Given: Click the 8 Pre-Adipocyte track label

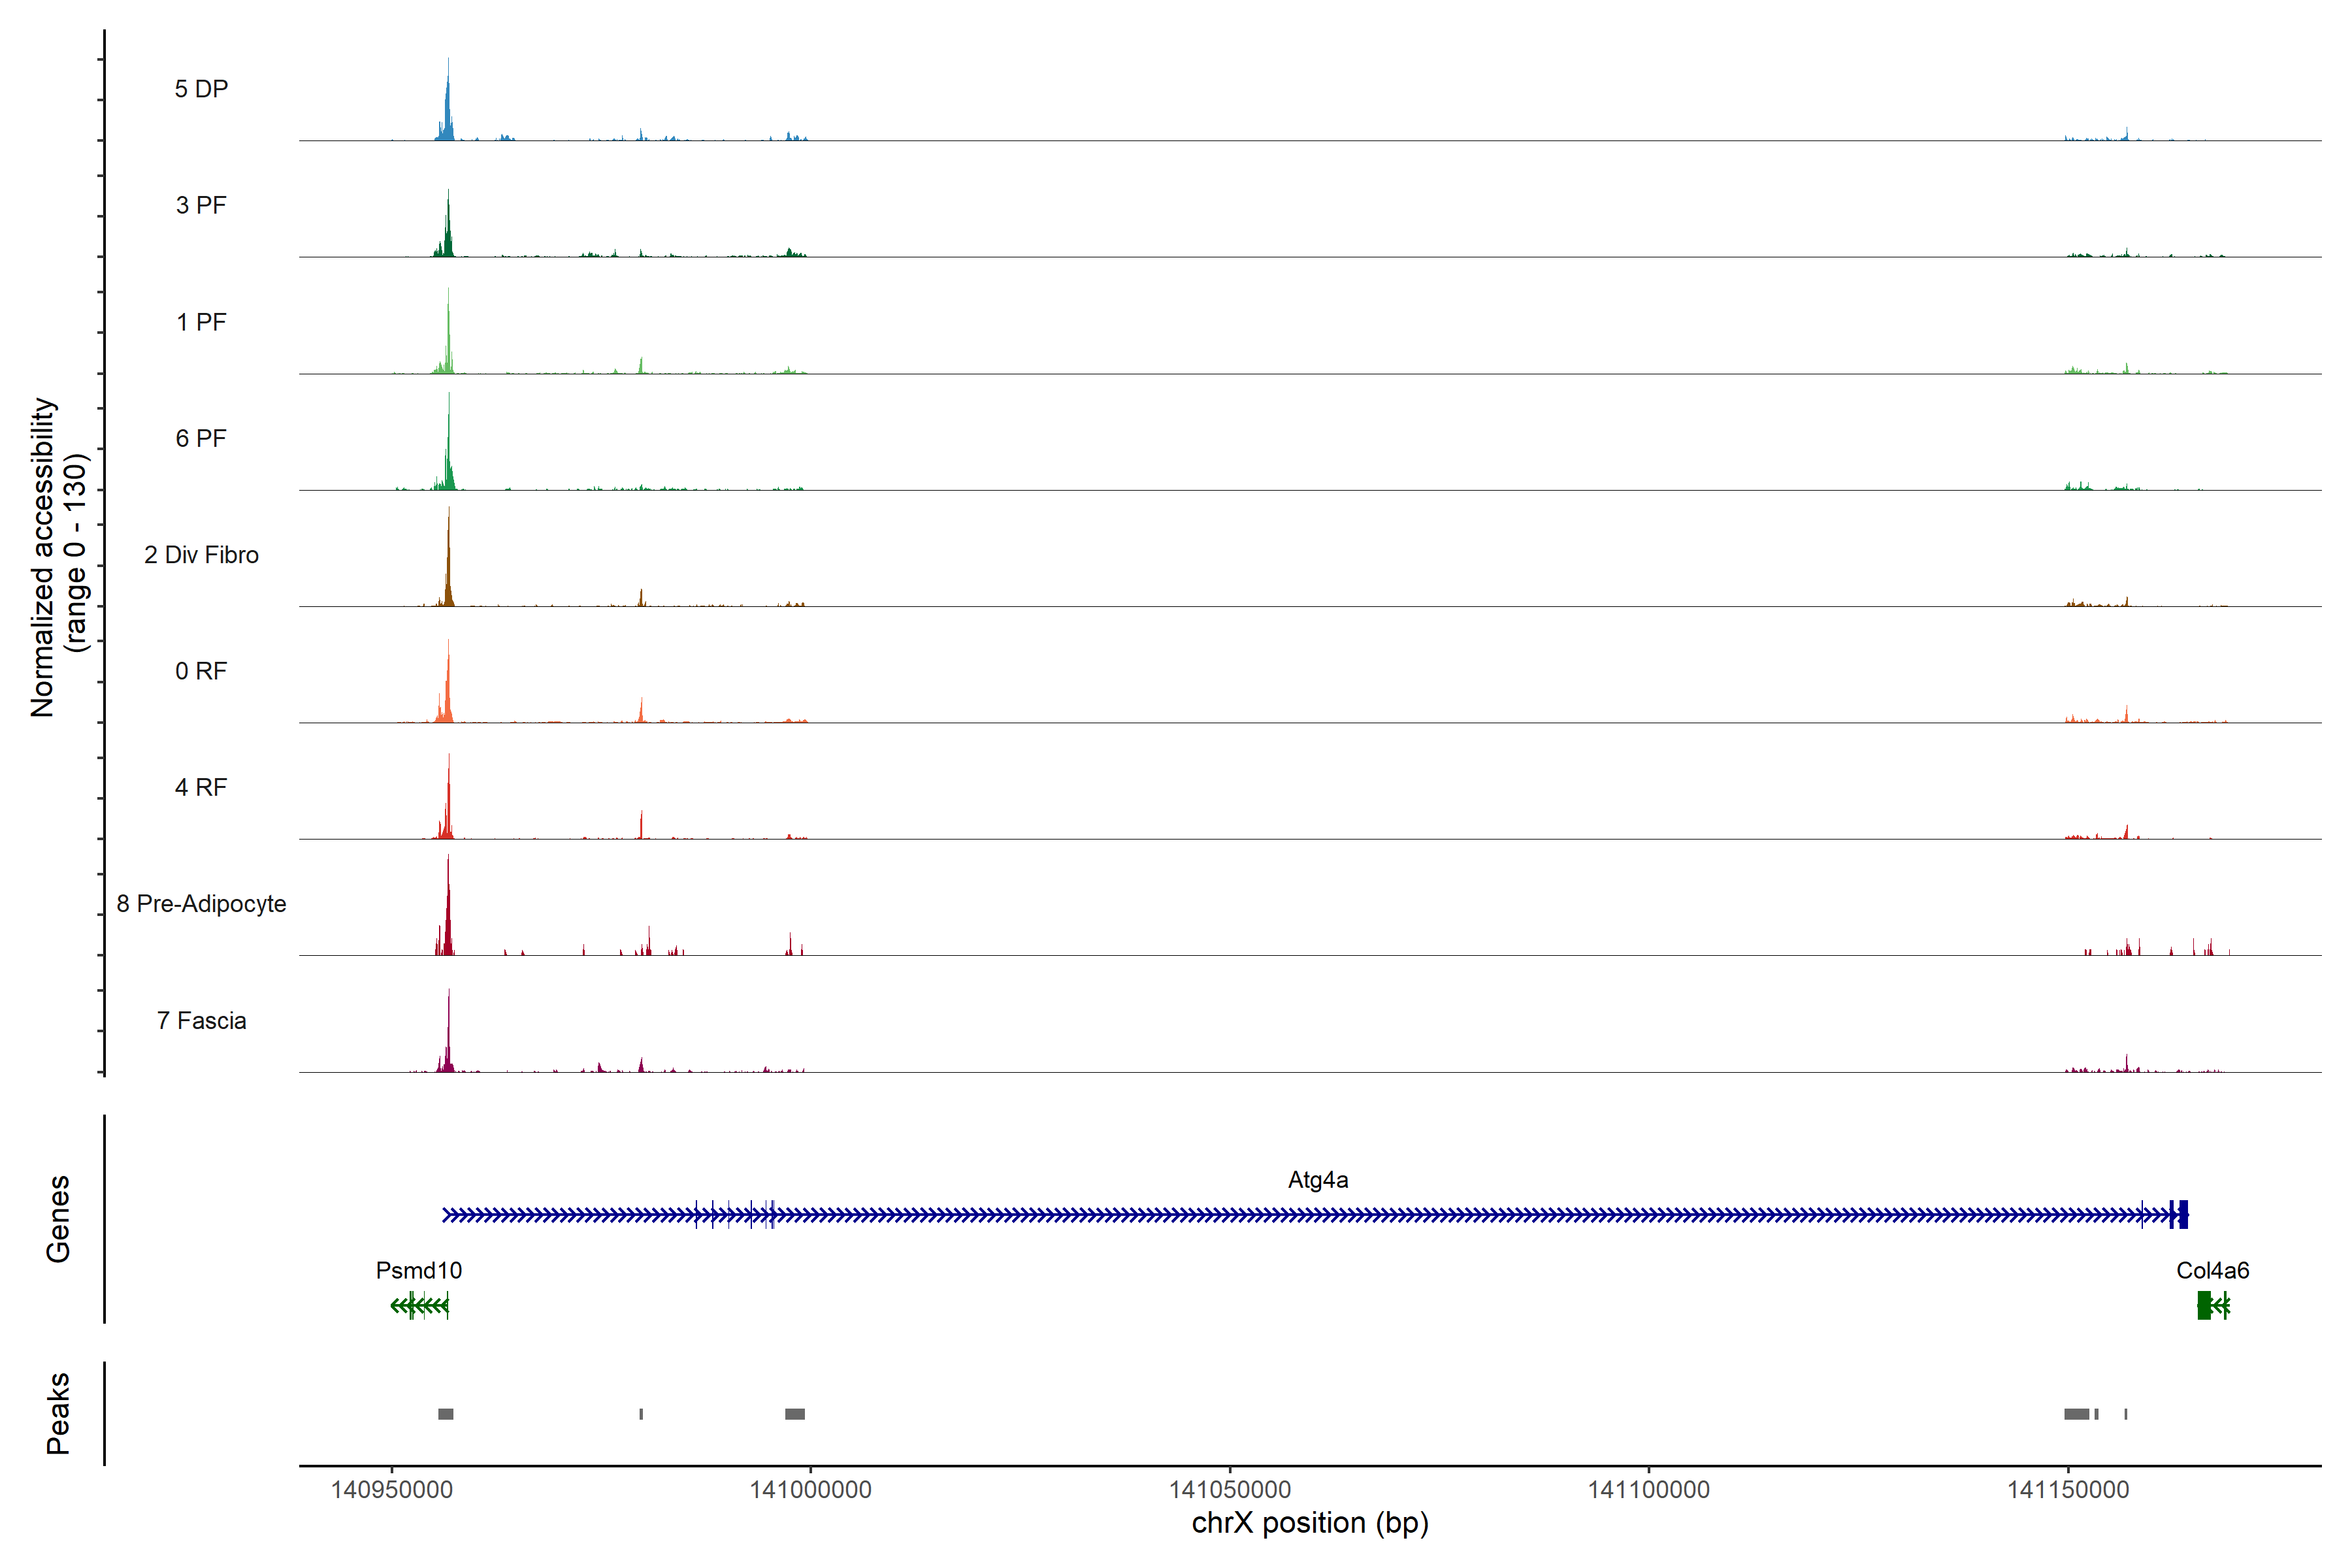Looking at the screenshot, I should pos(201,904).
